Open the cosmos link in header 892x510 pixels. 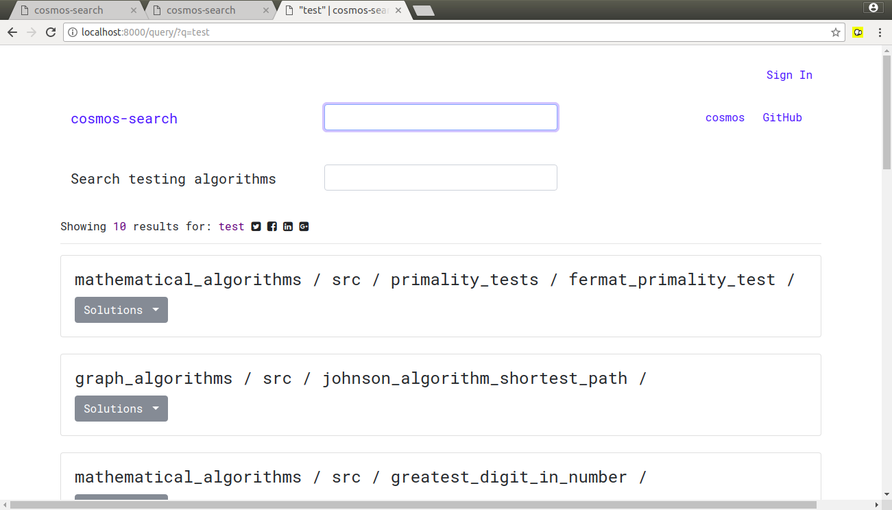pyautogui.click(x=725, y=118)
